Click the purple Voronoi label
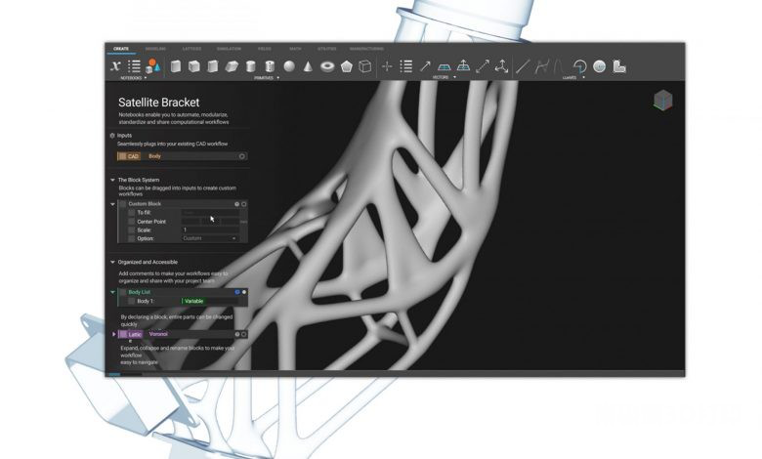The width and height of the screenshot is (762, 459). tap(158, 334)
